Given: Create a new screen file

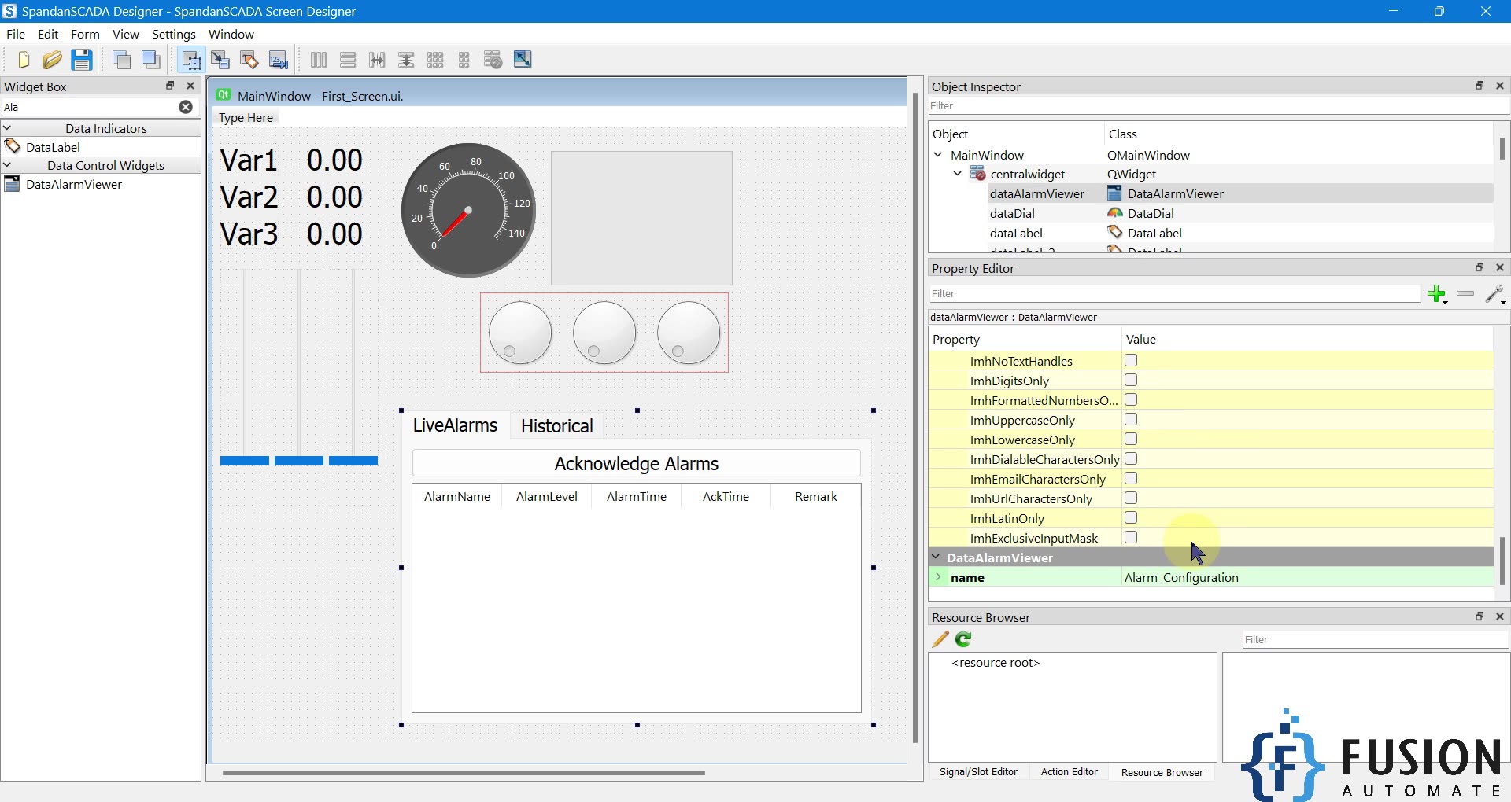Looking at the screenshot, I should click(22, 59).
